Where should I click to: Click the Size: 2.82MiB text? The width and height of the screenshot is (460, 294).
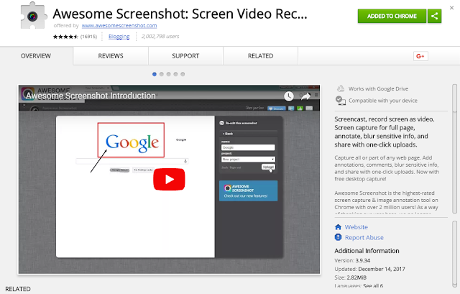tap(350, 277)
